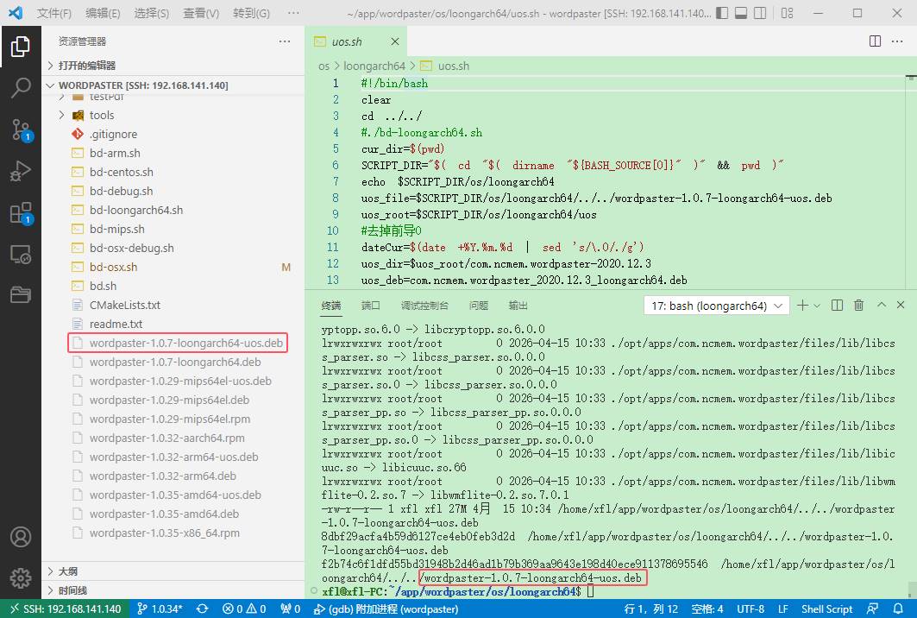This screenshot has height=618, width=917.
Task: Click the Shell Script language mode
Action: pyautogui.click(x=826, y=609)
